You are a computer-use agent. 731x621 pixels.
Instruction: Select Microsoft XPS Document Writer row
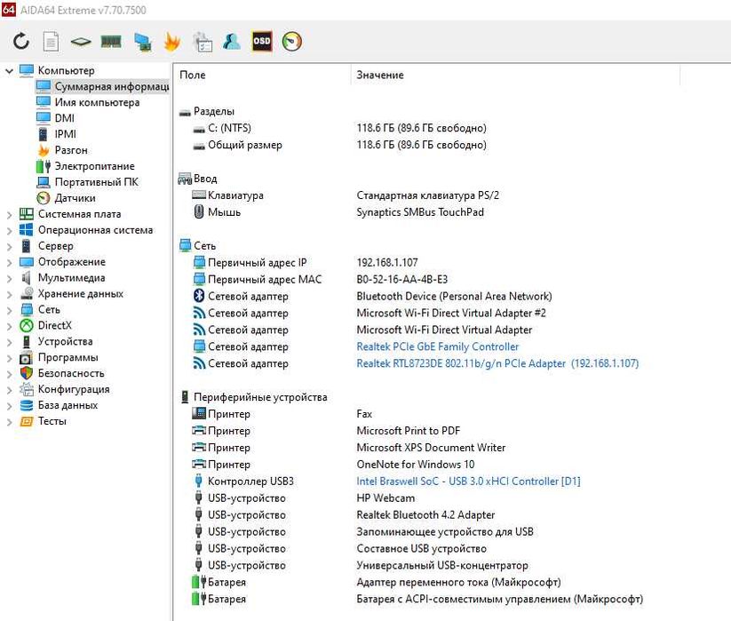(431, 447)
